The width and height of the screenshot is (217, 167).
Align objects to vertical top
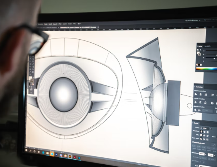click(212, 95)
